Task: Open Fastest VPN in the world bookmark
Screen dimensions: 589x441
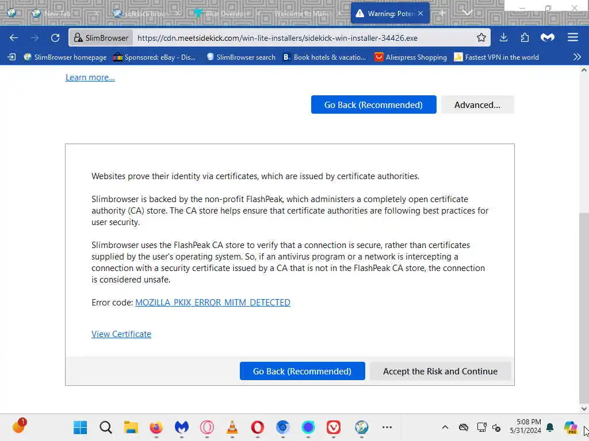Action: [496, 57]
